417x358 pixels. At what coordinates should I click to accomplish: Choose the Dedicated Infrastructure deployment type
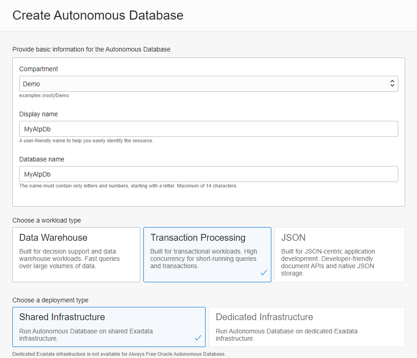click(x=307, y=327)
